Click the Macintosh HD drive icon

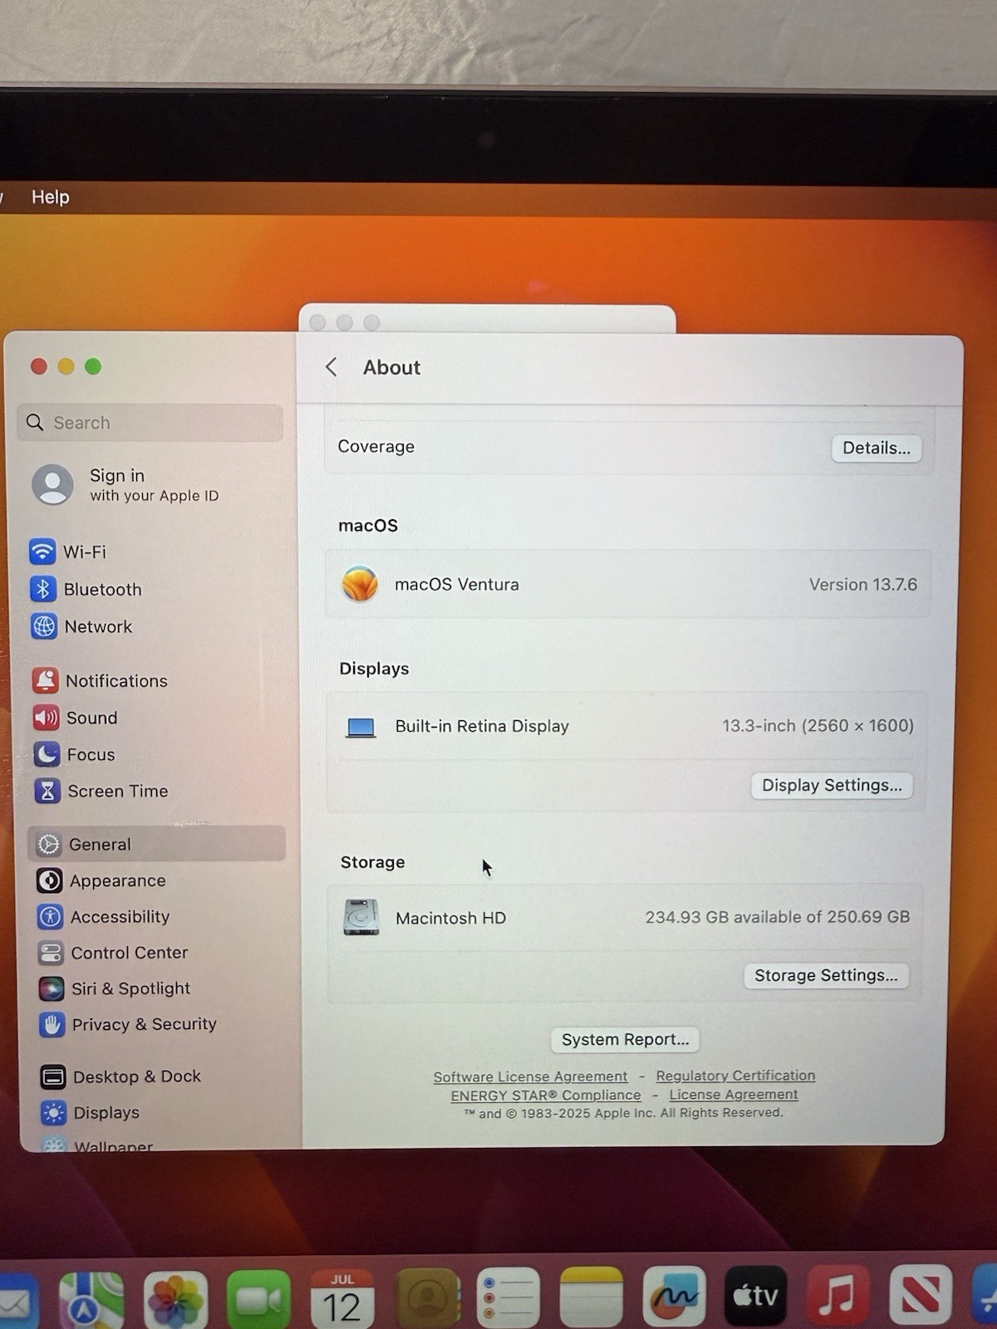(361, 918)
